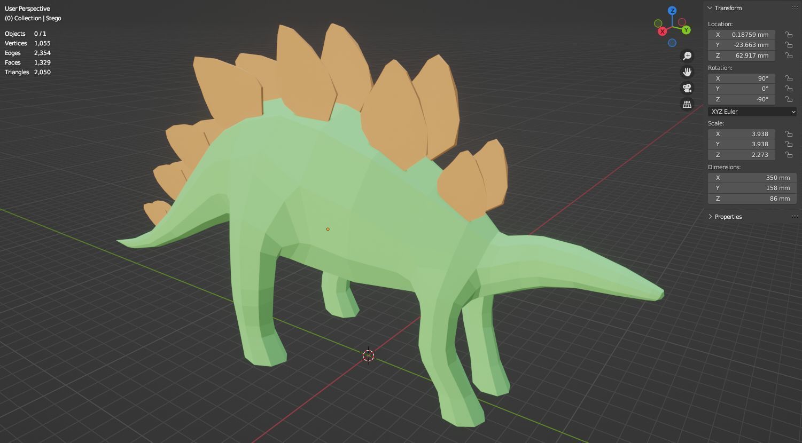Click the 'Faces 1,329' statistic
The width and height of the screenshot is (802, 443).
point(28,62)
